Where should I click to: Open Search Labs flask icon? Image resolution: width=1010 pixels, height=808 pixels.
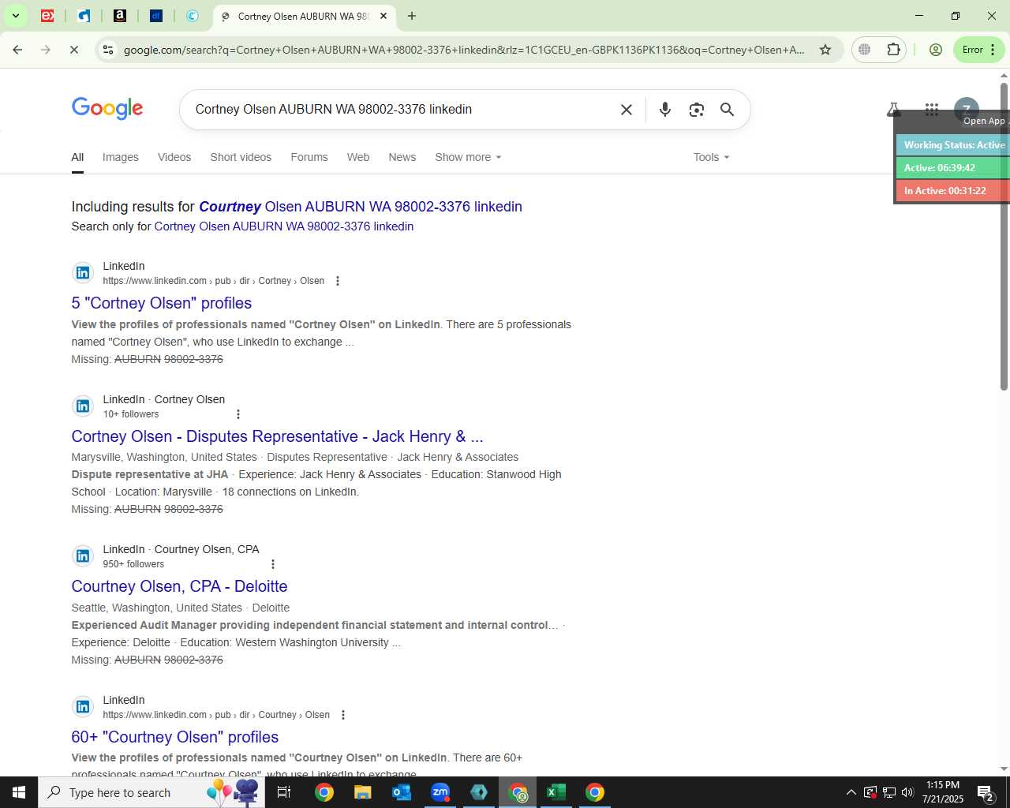[894, 110]
